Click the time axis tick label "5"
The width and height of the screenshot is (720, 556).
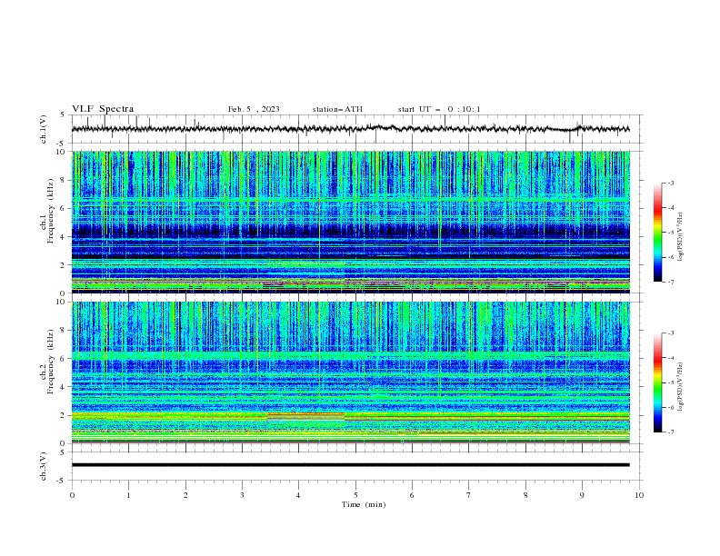pos(355,495)
